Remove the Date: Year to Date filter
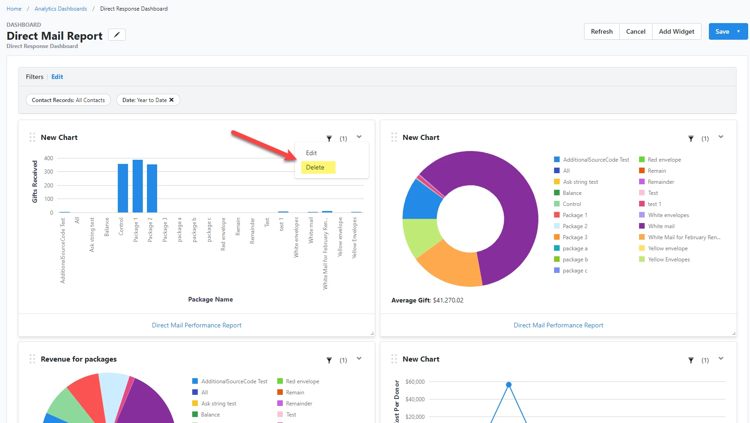Viewport: 750px width, 423px height. (x=171, y=100)
